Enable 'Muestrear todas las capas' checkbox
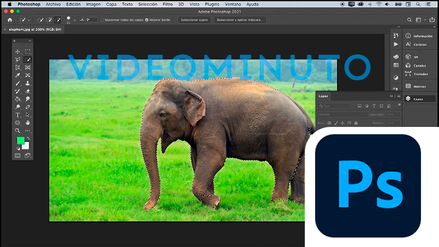This screenshot has width=439, height=247. pyautogui.click(x=102, y=20)
